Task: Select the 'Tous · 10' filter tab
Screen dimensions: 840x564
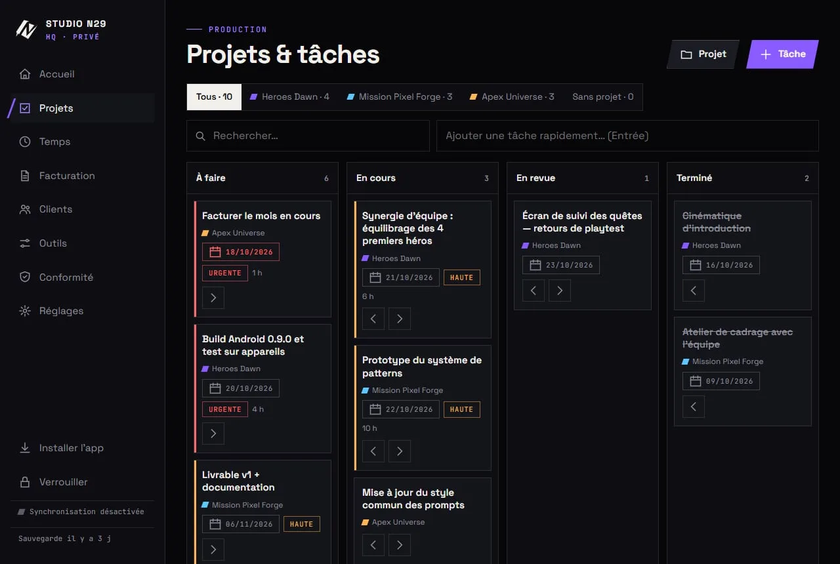Action: click(214, 97)
